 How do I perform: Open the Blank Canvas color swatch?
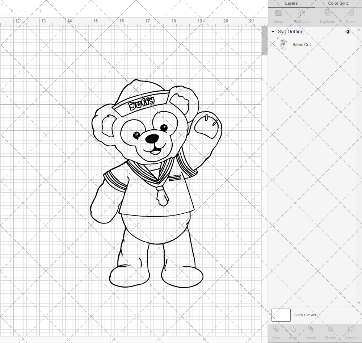pos(281,315)
